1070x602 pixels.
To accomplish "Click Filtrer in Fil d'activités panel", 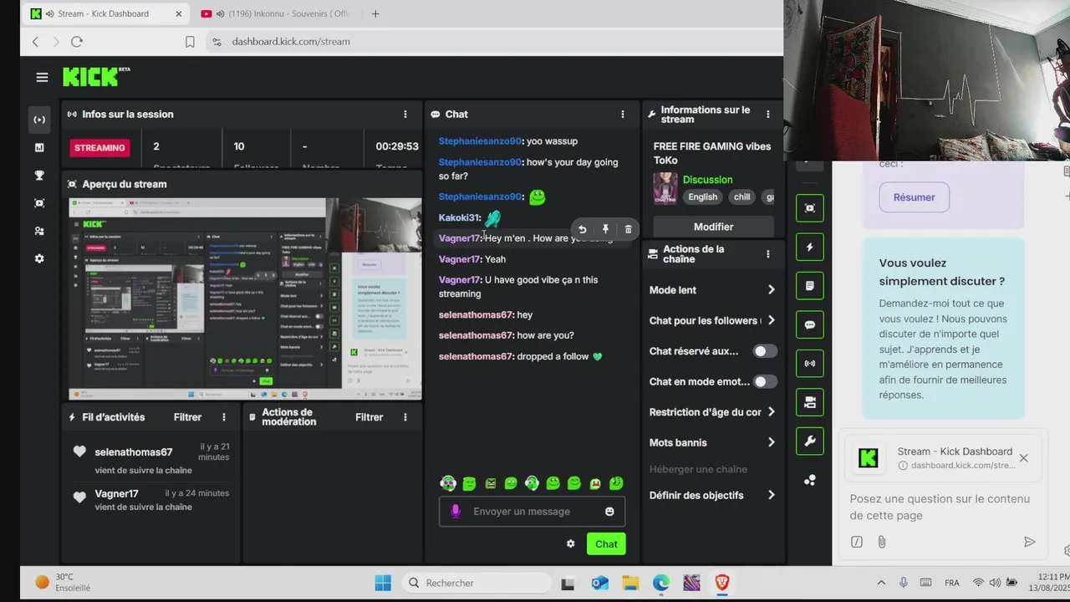I will [187, 417].
